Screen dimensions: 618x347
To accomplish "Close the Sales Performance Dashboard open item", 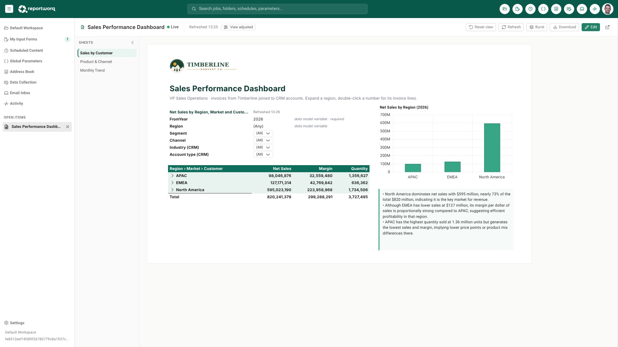I will click(x=68, y=127).
